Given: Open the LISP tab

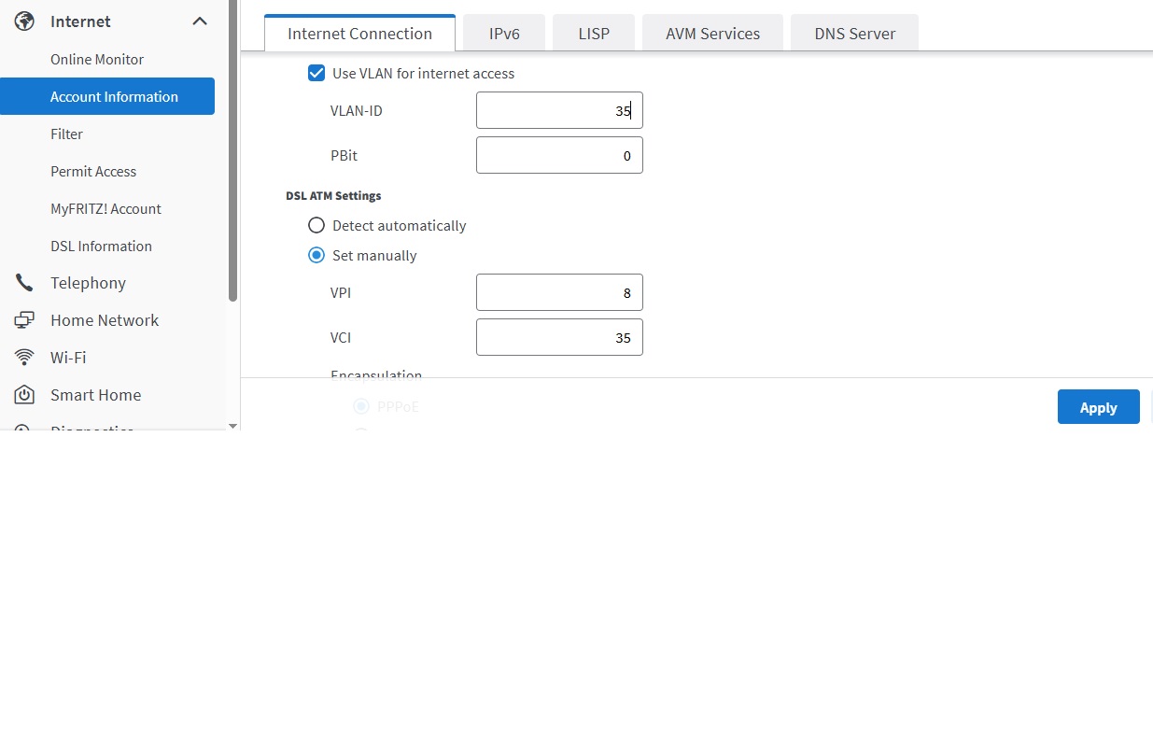Looking at the screenshot, I should click(x=594, y=34).
